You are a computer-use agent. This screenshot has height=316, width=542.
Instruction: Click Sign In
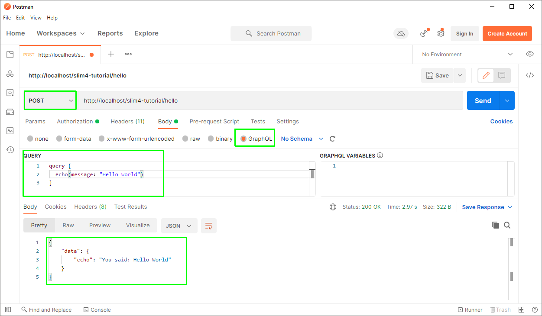point(464,34)
